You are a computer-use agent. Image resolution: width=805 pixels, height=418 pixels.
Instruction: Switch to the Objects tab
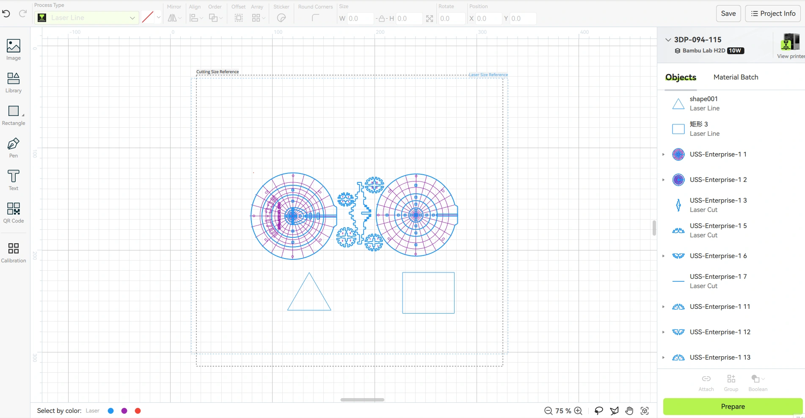[x=681, y=77]
